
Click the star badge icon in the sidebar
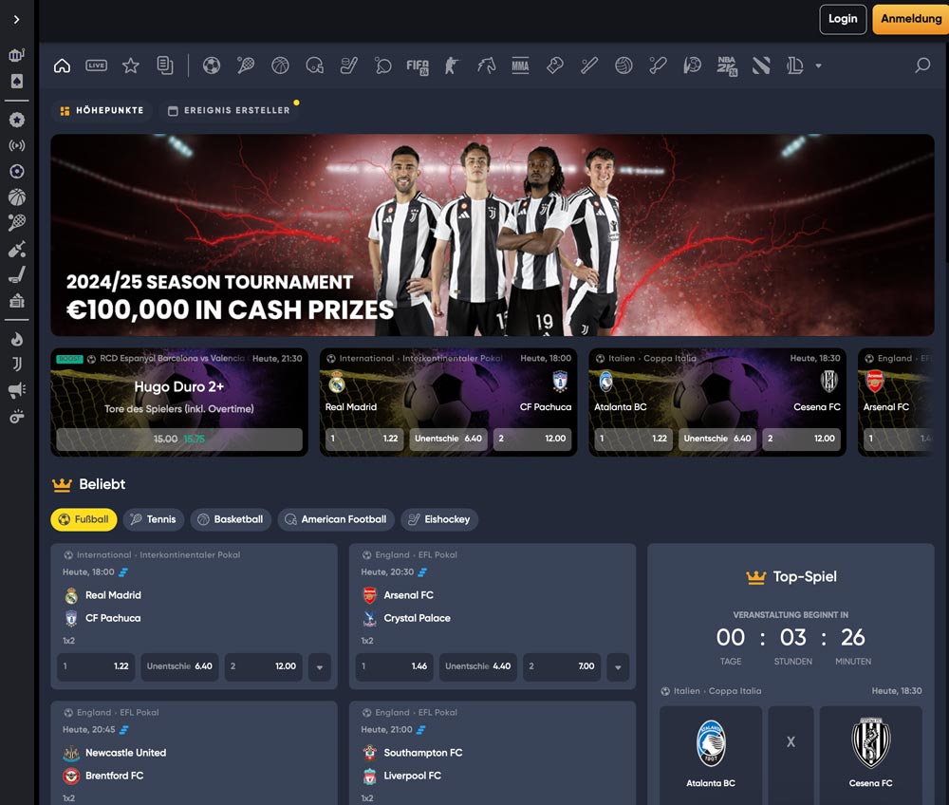[17, 120]
